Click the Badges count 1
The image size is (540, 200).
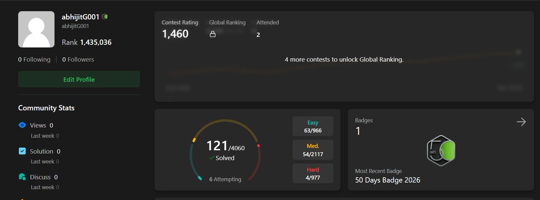pyautogui.click(x=358, y=131)
